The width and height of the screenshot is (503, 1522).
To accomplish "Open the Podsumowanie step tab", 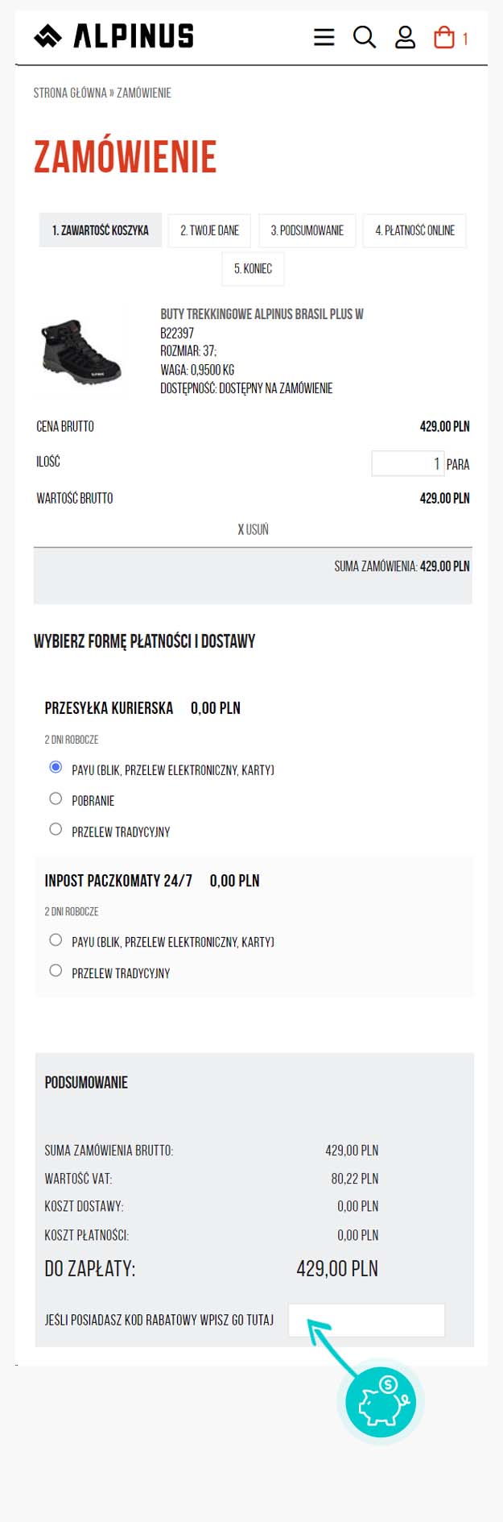I will pyautogui.click(x=307, y=230).
